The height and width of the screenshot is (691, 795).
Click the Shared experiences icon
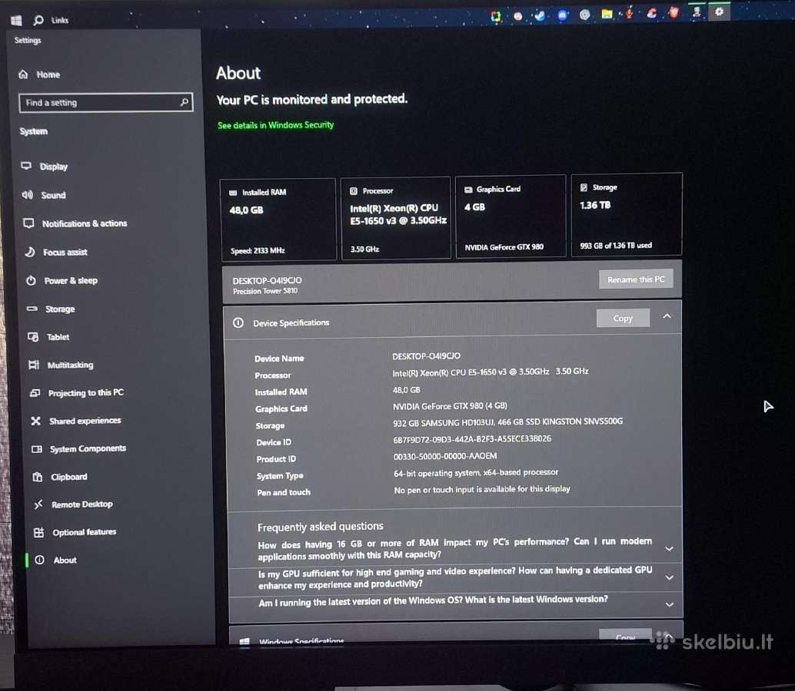[x=35, y=421]
